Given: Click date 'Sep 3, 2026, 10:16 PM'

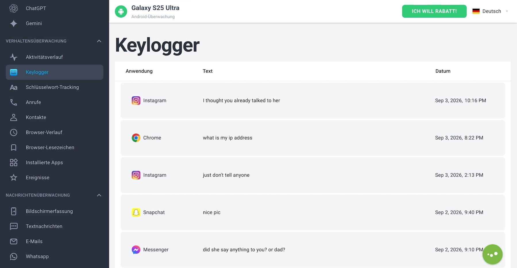Looking at the screenshot, I should [460, 101].
